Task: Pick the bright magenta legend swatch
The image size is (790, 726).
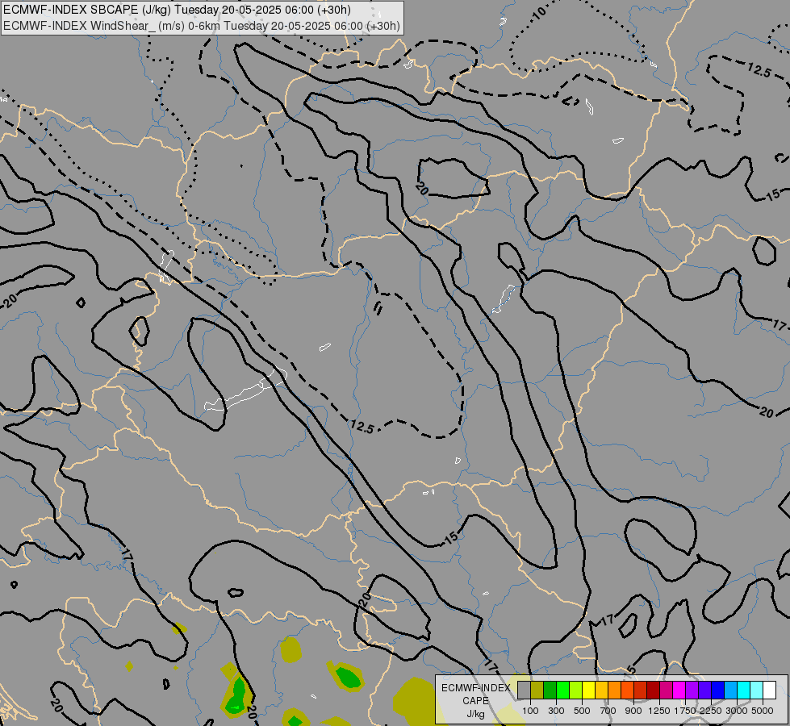Action: pyautogui.click(x=679, y=690)
